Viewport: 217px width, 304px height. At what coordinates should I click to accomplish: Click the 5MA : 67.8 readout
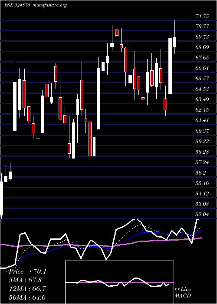(25, 280)
